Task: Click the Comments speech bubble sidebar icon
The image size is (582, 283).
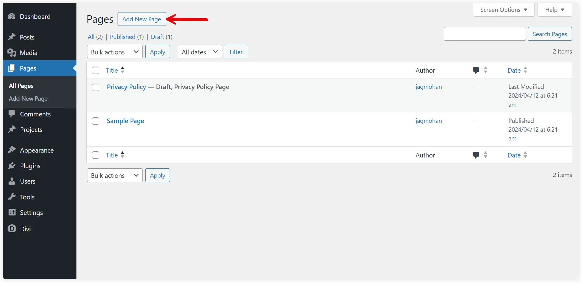Action: 12,114
